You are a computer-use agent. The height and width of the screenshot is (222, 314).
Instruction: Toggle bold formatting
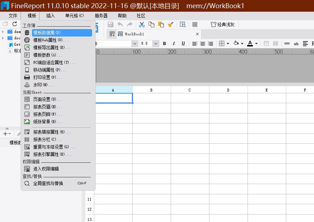pyautogui.click(x=164, y=44)
